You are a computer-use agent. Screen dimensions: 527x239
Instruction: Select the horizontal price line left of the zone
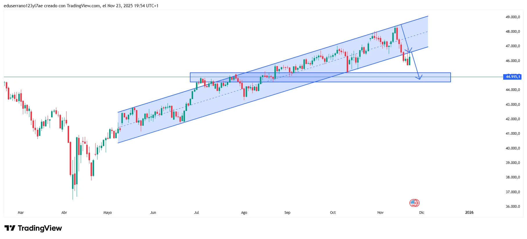pyautogui.click(x=87, y=77)
